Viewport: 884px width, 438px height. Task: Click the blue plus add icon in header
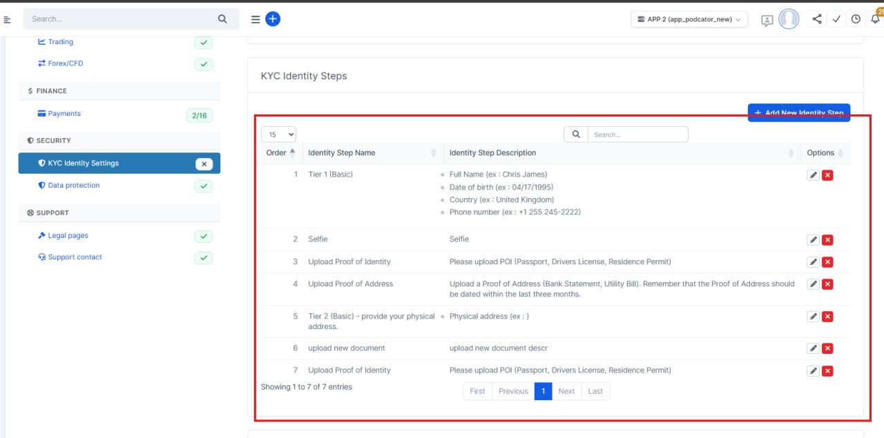[x=273, y=19]
